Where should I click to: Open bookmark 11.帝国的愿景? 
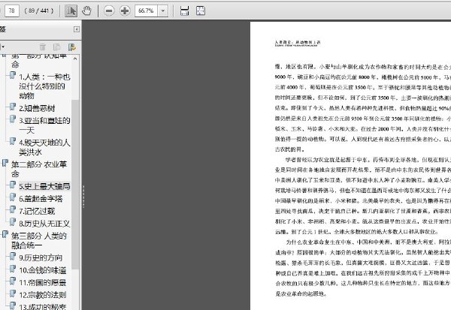point(43,283)
